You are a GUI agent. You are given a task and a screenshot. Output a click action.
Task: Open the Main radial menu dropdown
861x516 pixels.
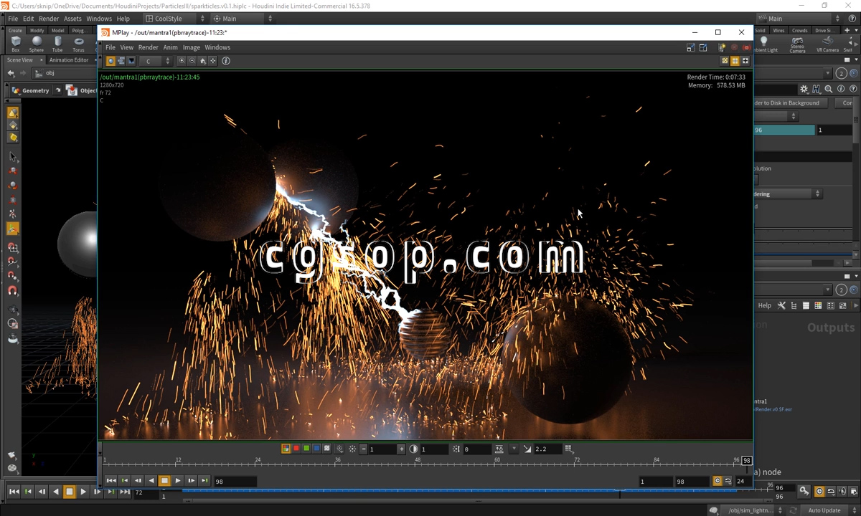[243, 19]
